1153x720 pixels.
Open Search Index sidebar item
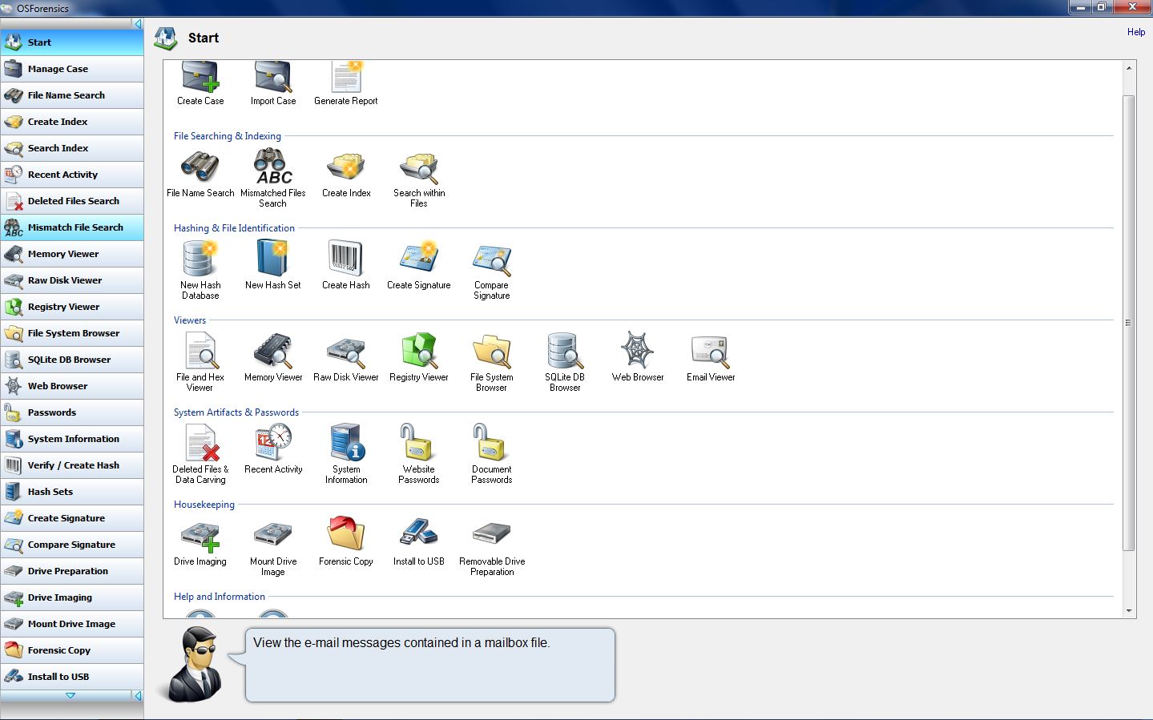72,148
